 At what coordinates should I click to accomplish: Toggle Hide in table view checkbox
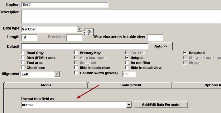coord(76,67)
